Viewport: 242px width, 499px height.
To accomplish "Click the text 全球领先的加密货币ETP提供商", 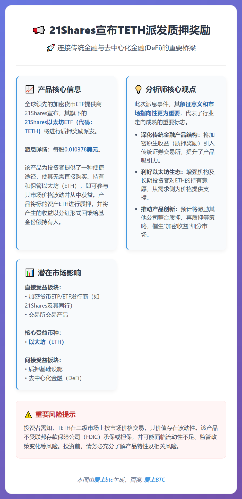I will point(63,104).
